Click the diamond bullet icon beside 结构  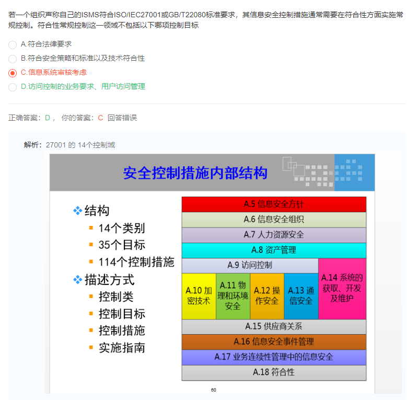click(x=77, y=211)
